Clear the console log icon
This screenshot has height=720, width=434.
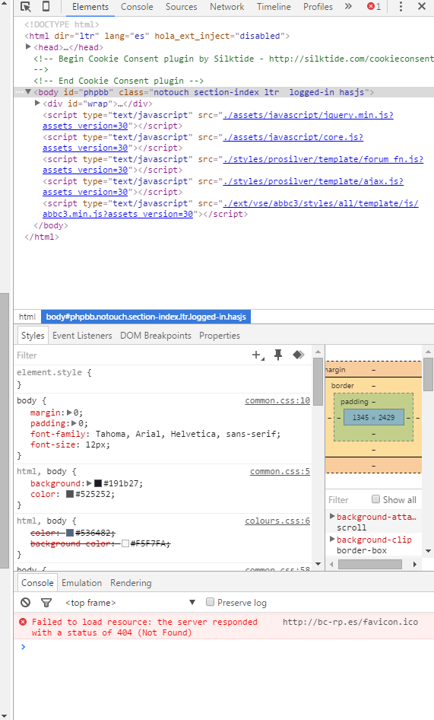point(26,603)
